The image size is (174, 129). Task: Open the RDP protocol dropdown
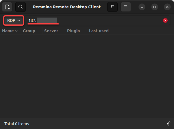(x=14, y=20)
